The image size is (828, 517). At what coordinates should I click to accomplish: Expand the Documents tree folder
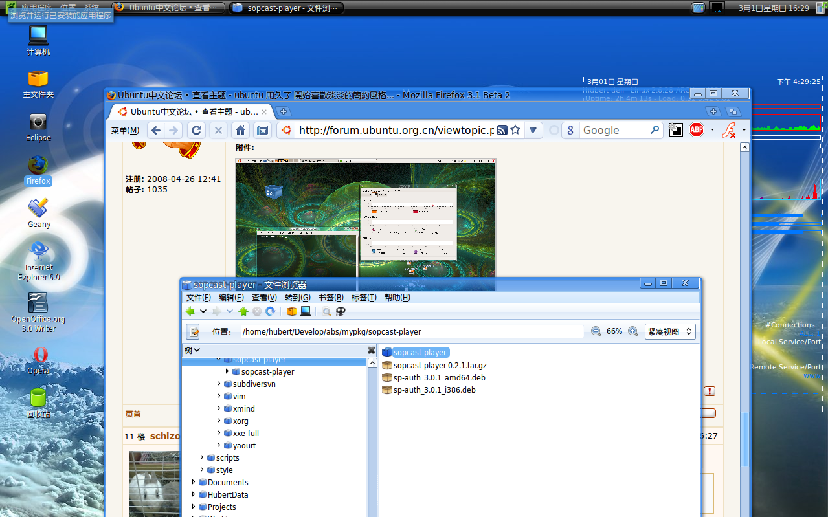[x=194, y=482]
